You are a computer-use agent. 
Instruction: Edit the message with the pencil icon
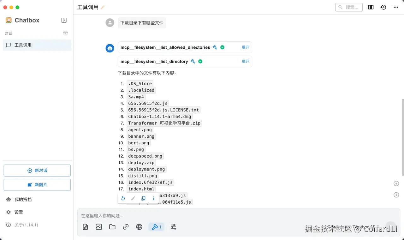pos(133,198)
